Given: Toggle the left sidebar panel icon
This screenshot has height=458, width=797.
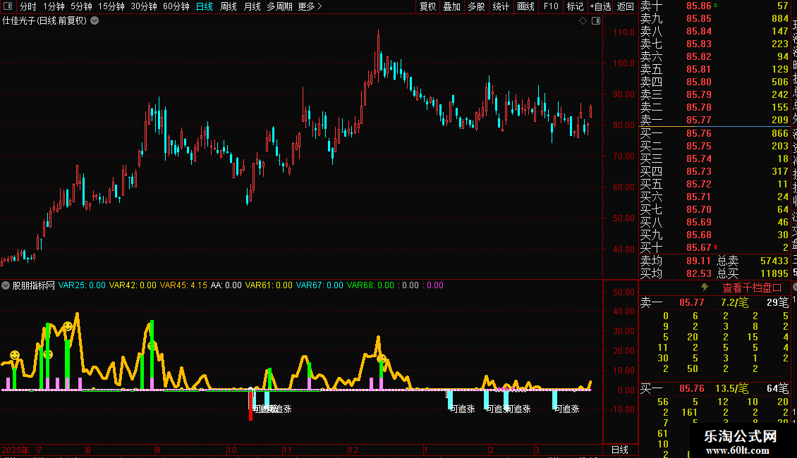Looking at the screenshot, I should coord(8,6).
